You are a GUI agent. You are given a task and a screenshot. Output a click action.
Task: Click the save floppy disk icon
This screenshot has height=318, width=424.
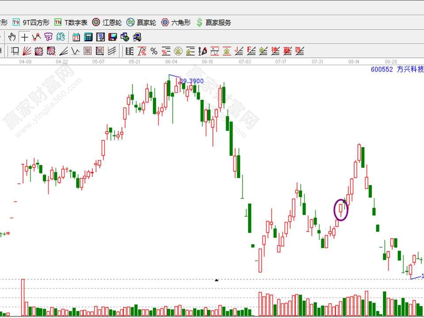(113, 37)
